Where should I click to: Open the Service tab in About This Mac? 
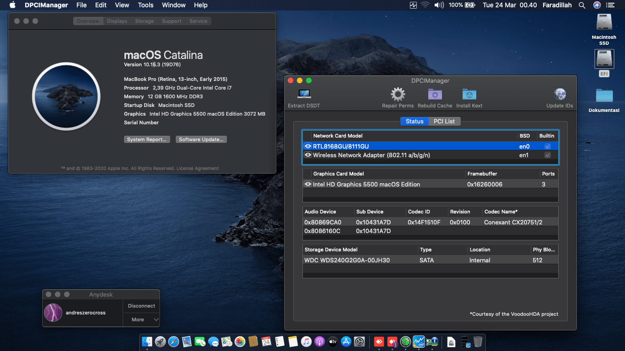[x=199, y=21]
